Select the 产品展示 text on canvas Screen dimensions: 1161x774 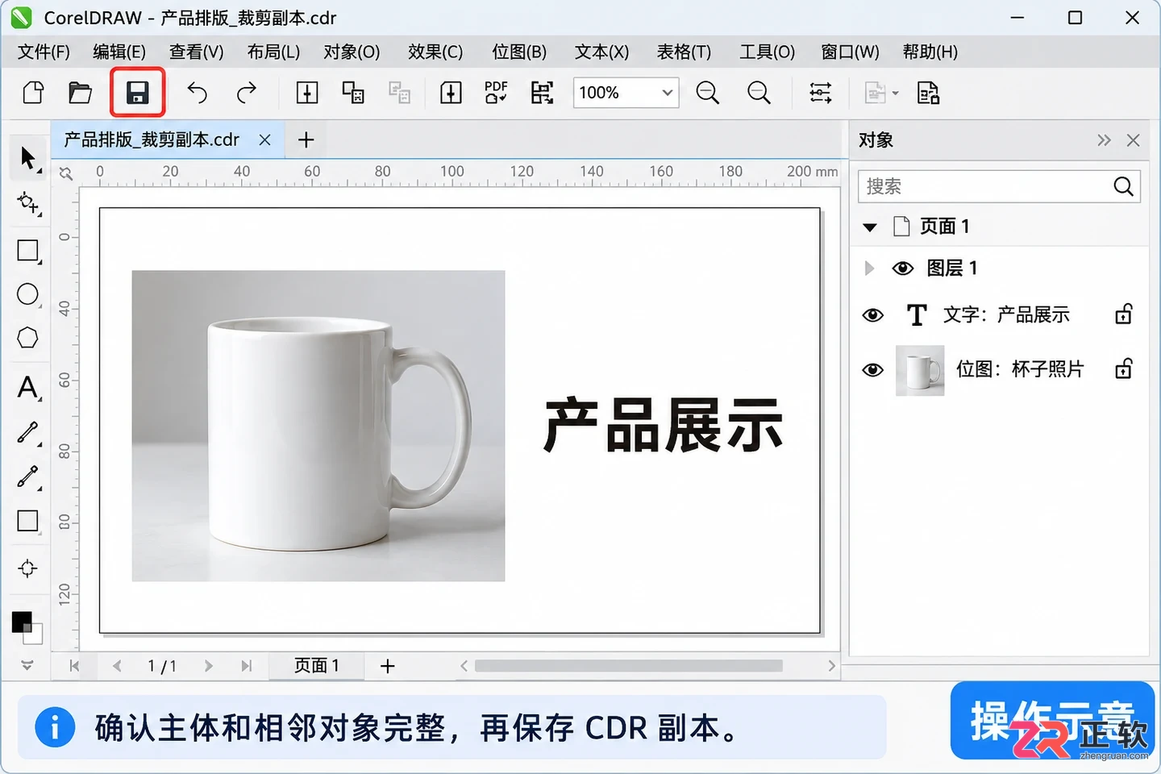pyautogui.click(x=663, y=425)
